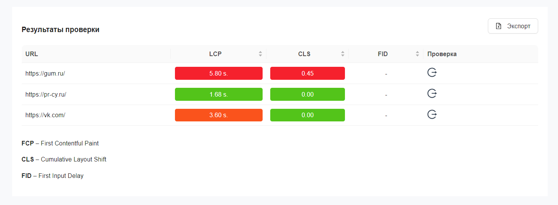The height and width of the screenshot is (205, 558).
Task: Sort the table by LCP column arrows
Action: [x=260, y=54]
